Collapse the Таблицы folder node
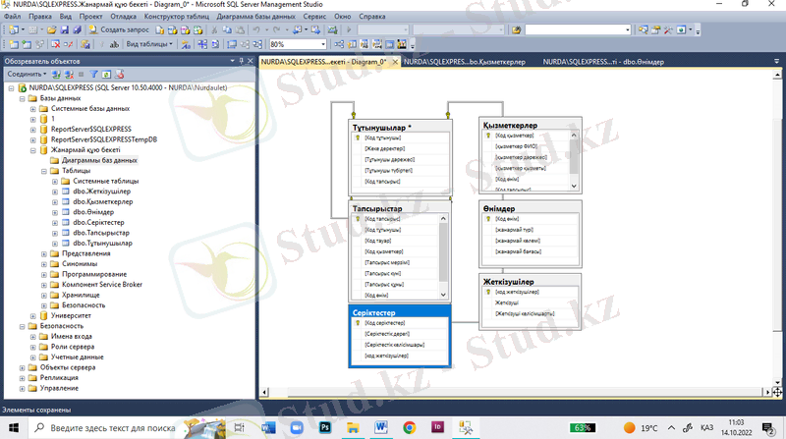The height and width of the screenshot is (439, 786). 43,170
